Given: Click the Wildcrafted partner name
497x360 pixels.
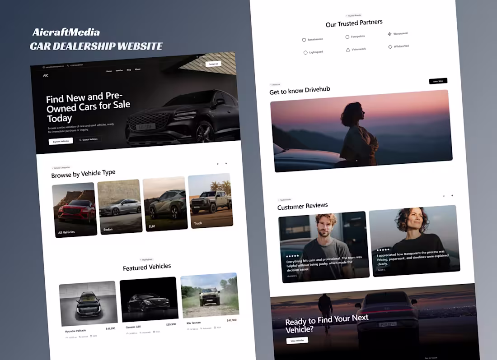Looking at the screenshot, I should [401, 46].
